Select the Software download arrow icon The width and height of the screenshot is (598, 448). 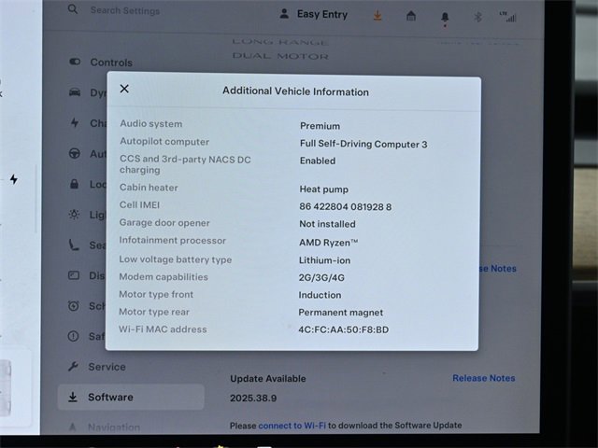73,397
